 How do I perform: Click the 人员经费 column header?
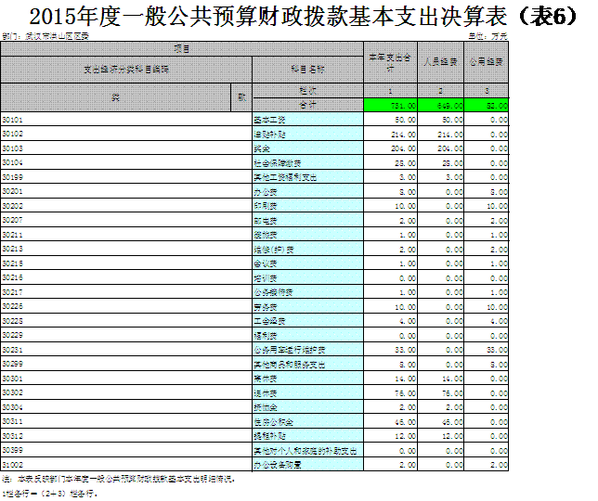(441, 63)
